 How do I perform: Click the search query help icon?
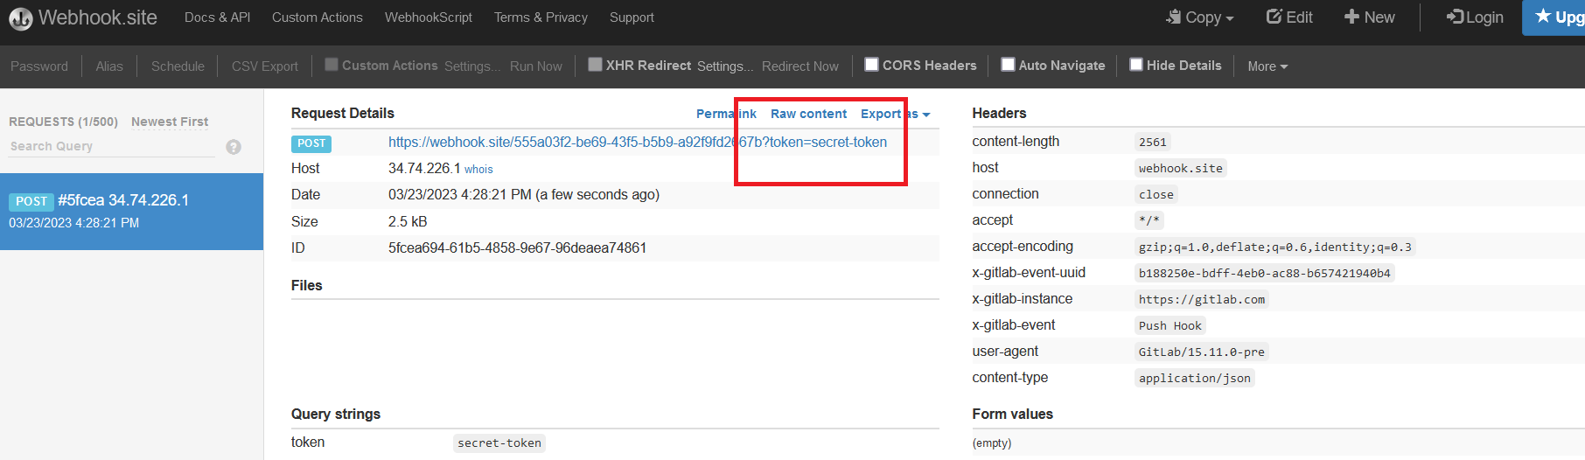234,147
